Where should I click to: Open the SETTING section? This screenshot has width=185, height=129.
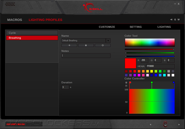click(x=136, y=27)
